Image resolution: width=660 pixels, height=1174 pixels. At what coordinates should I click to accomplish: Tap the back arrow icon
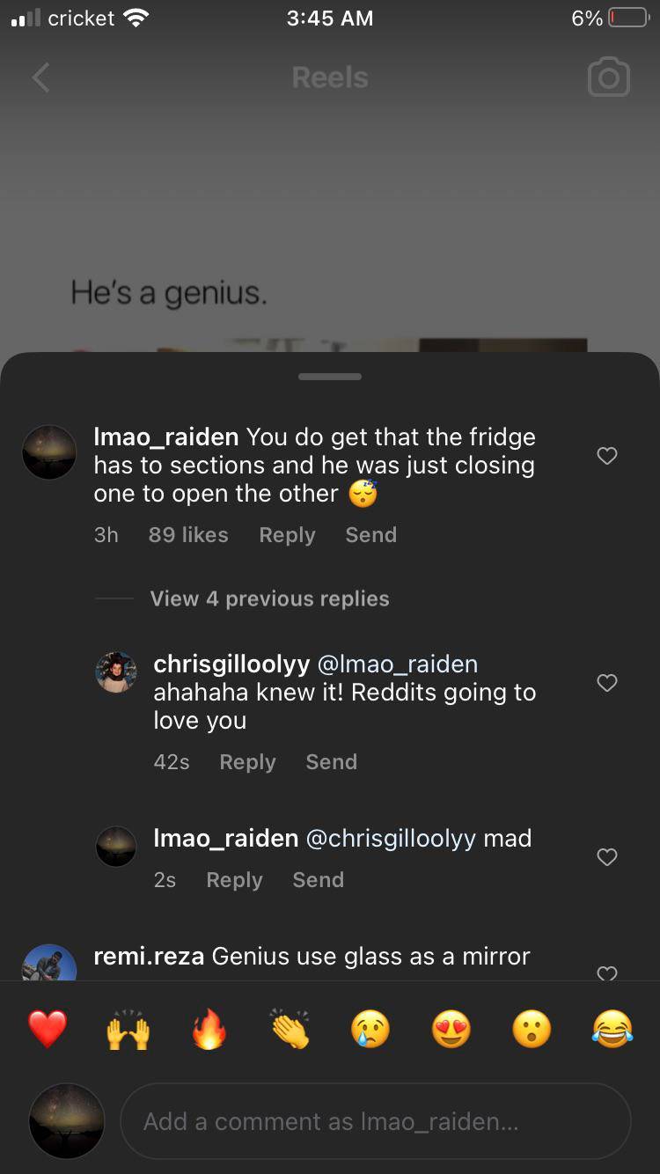(x=40, y=77)
